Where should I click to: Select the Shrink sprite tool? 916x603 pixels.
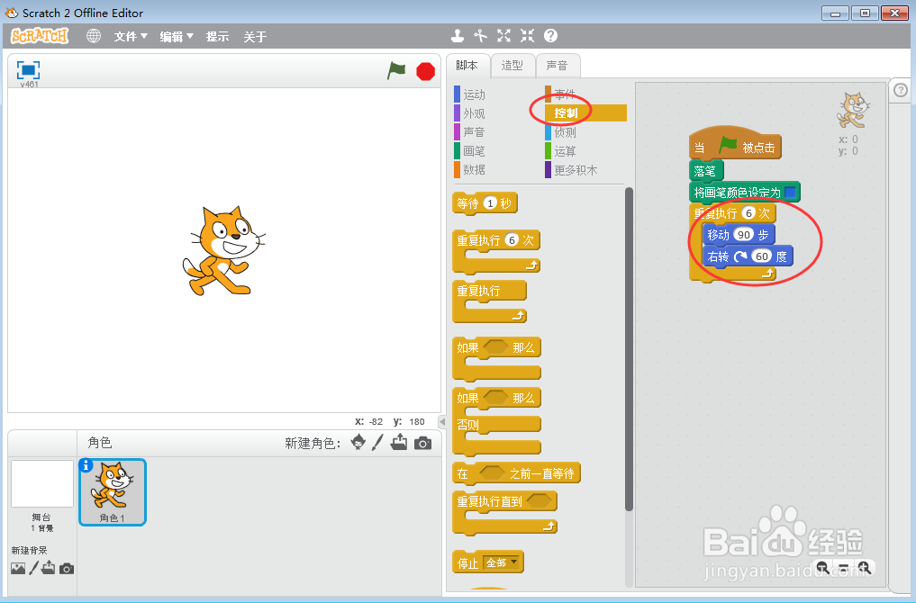pos(527,36)
